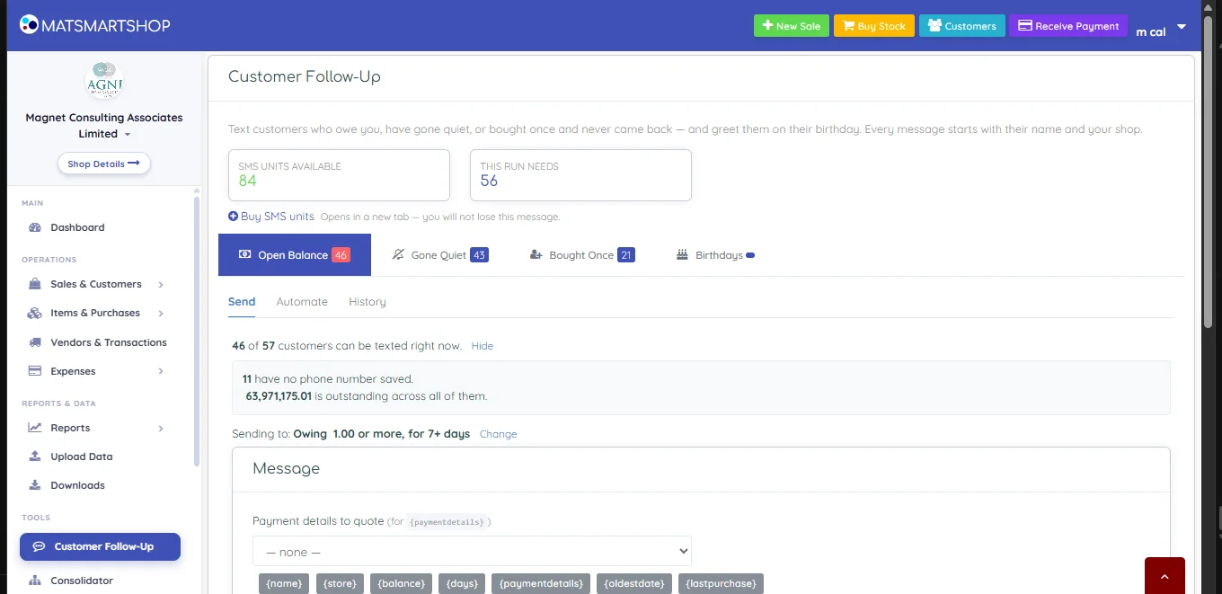Switch to the Open Balance tab

[x=294, y=255]
